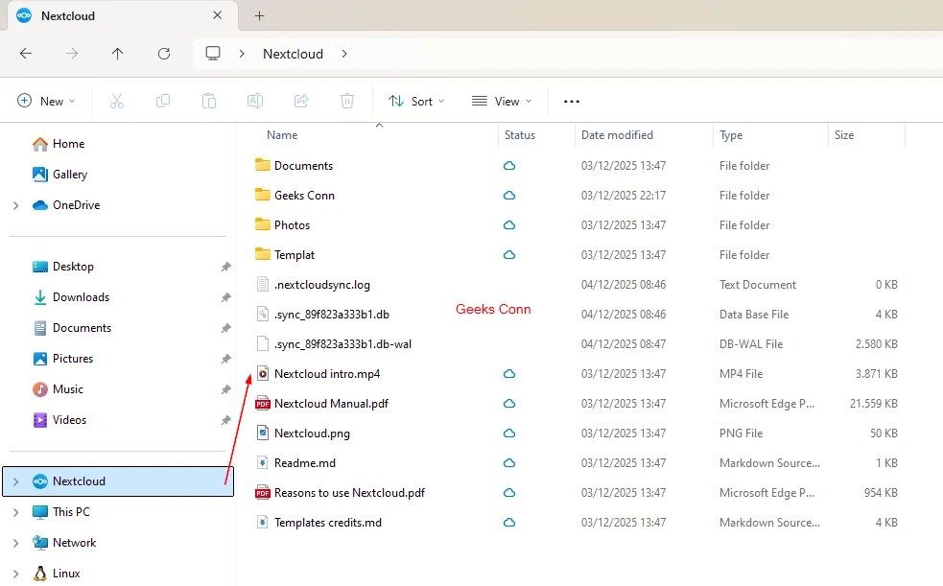The image size is (943, 586).
Task: Cut the selected item using the scissors icon
Action: point(117,100)
